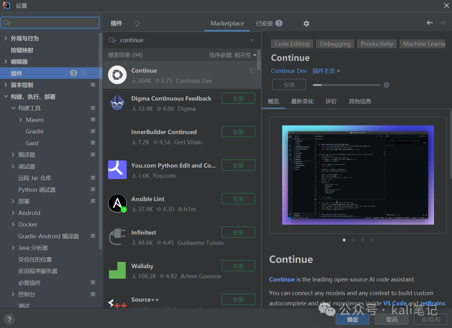Select 受信任的位置 in settings tree
The image size is (452, 328).
click(35, 260)
